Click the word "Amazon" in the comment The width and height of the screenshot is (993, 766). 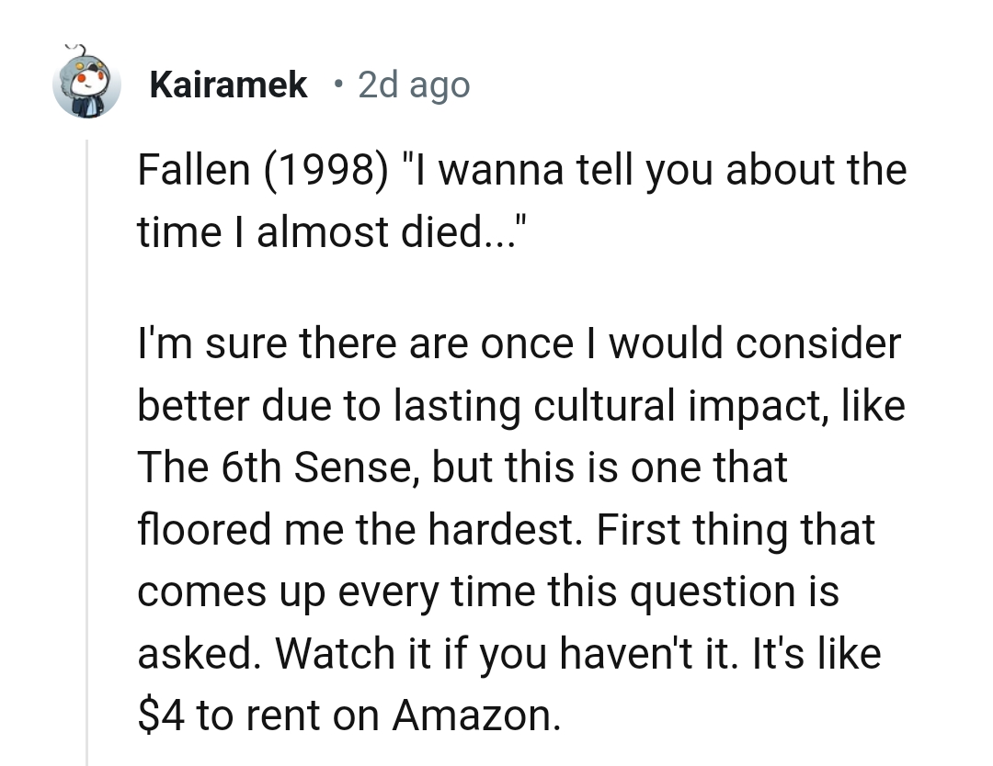click(474, 715)
